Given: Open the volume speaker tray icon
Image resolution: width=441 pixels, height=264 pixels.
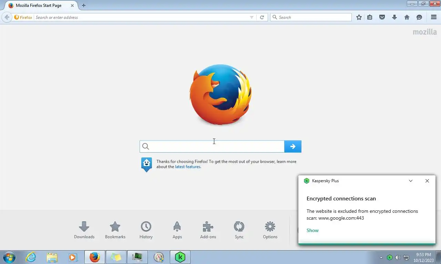Looking at the screenshot, I should tap(398, 257).
